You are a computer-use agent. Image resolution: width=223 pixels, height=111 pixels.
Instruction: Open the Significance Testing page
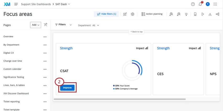click(14, 77)
